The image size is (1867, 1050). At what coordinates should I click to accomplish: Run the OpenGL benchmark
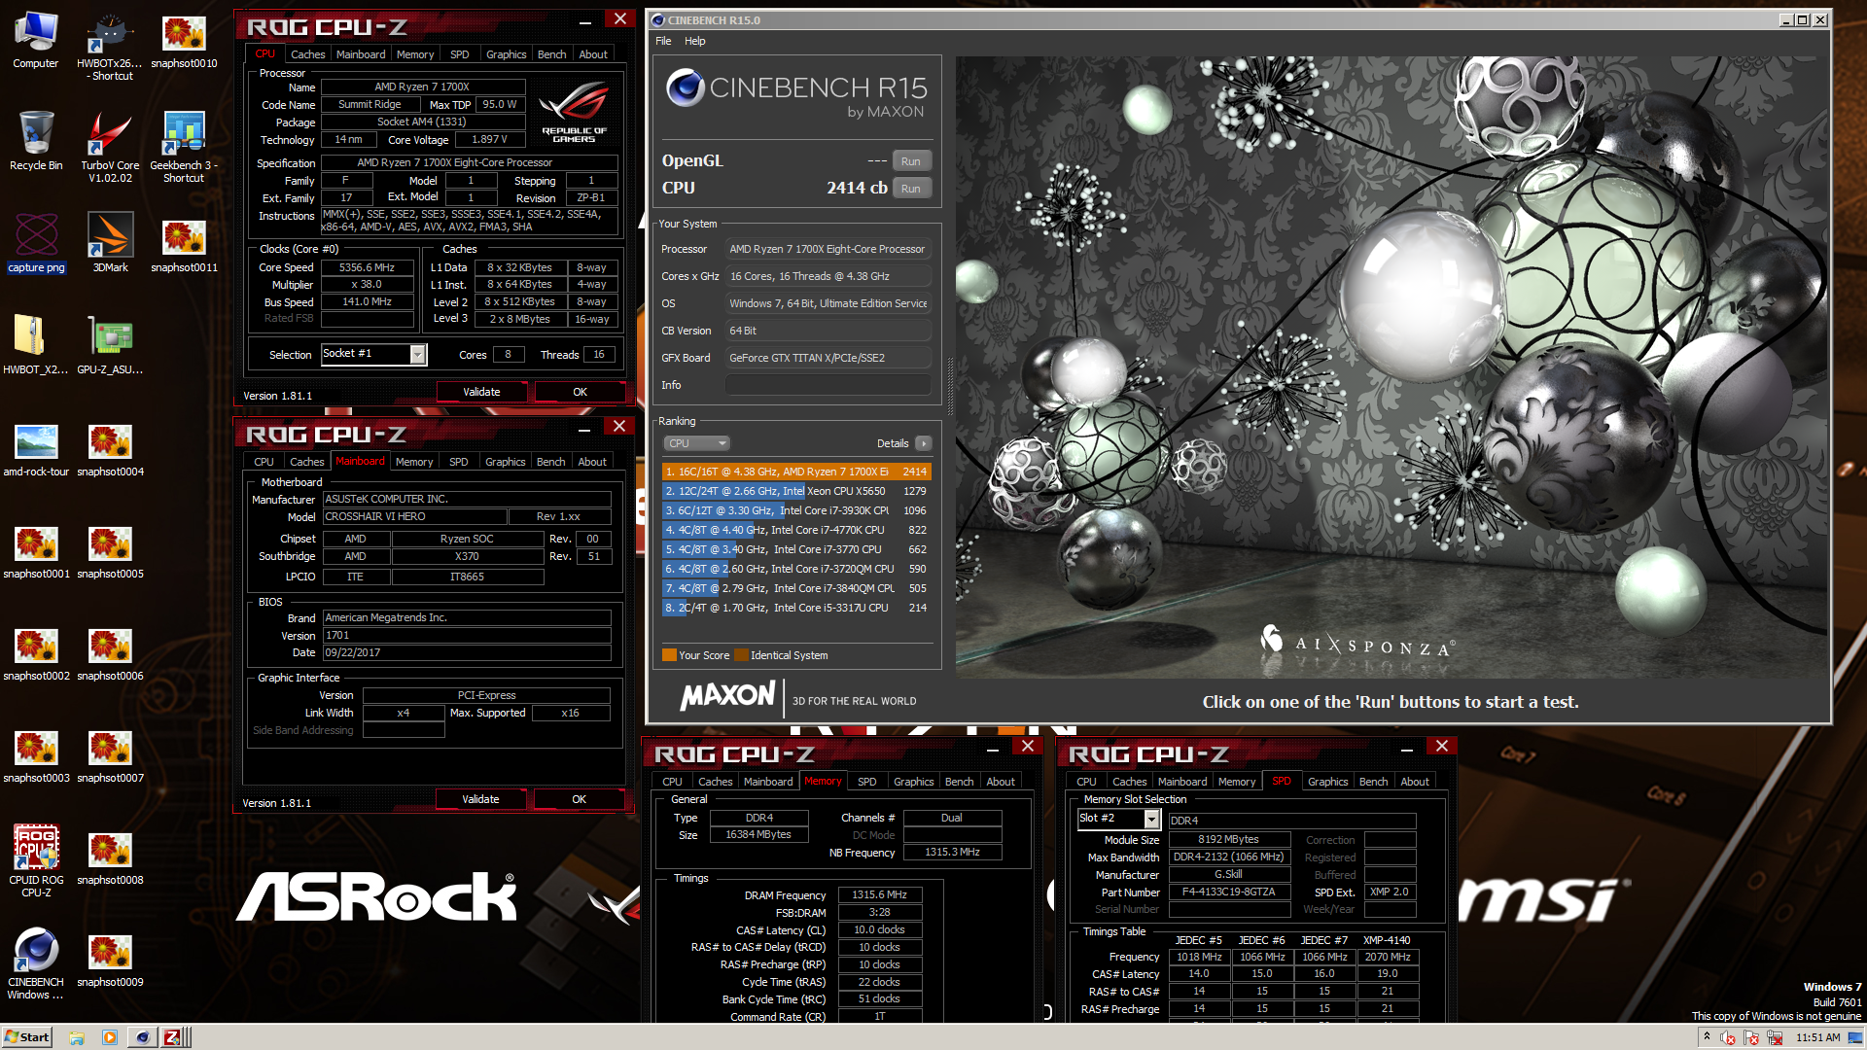pos(910,161)
